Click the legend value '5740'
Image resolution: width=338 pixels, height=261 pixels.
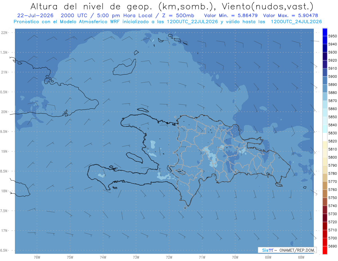[x=333, y=206]
